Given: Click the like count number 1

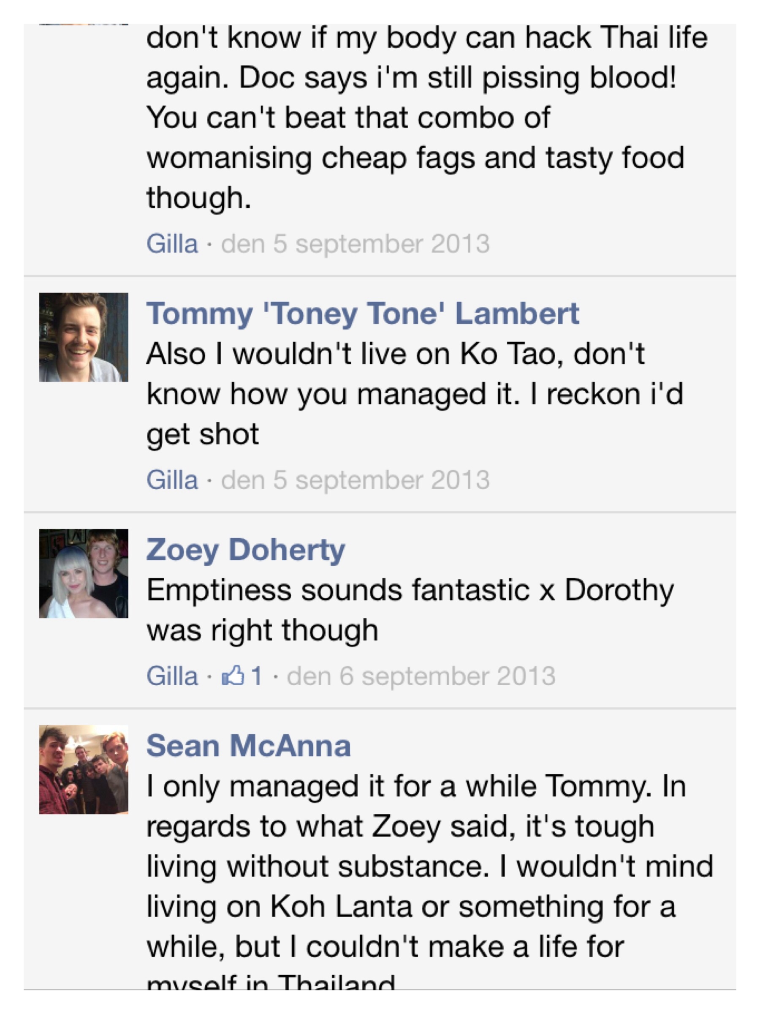Looking at the screenshot, I should coord(256,676).
